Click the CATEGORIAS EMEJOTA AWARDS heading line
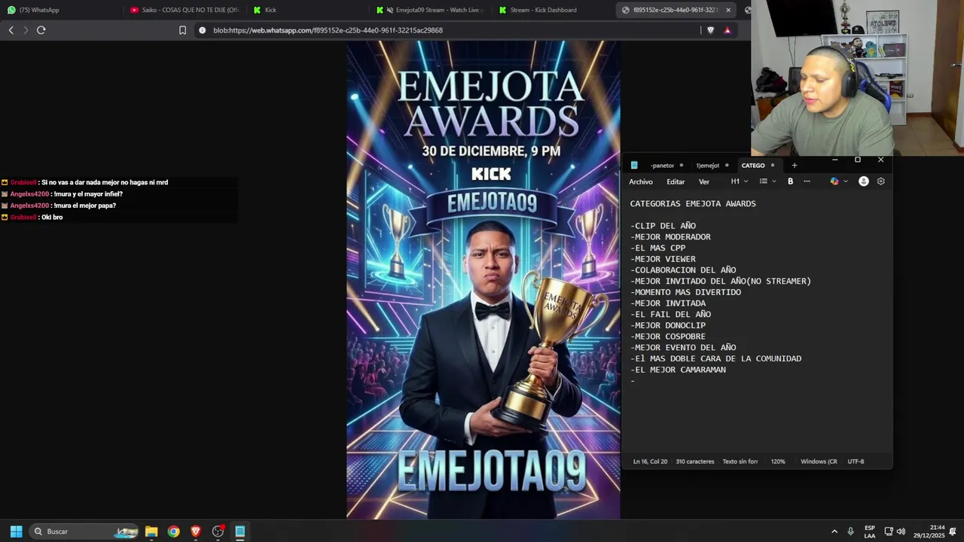Image resolution: width=964 pixels, height=542 pixels. tap(693, 204)
